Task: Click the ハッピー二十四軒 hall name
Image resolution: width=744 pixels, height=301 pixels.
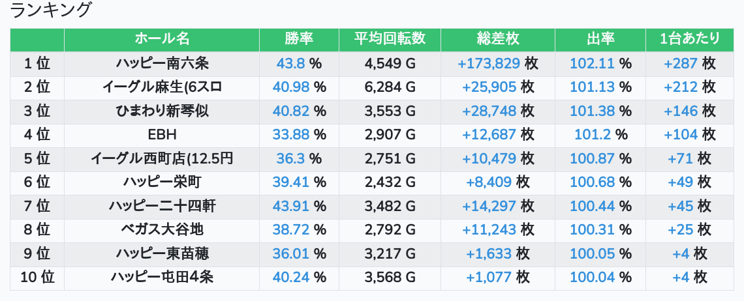Action: pos(162,207)
